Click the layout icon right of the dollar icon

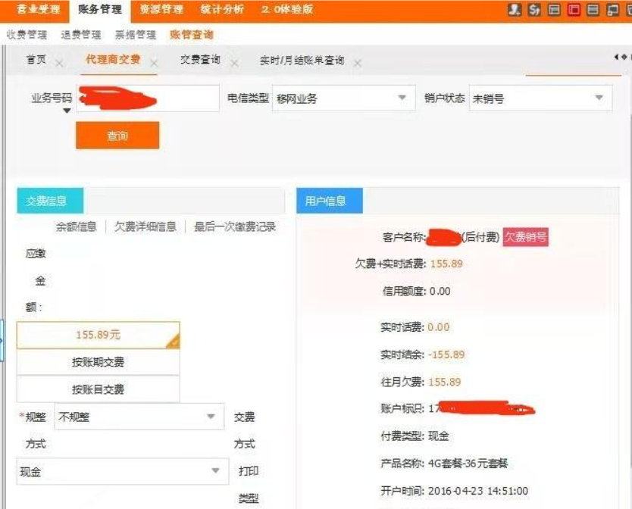pos(554,10)
